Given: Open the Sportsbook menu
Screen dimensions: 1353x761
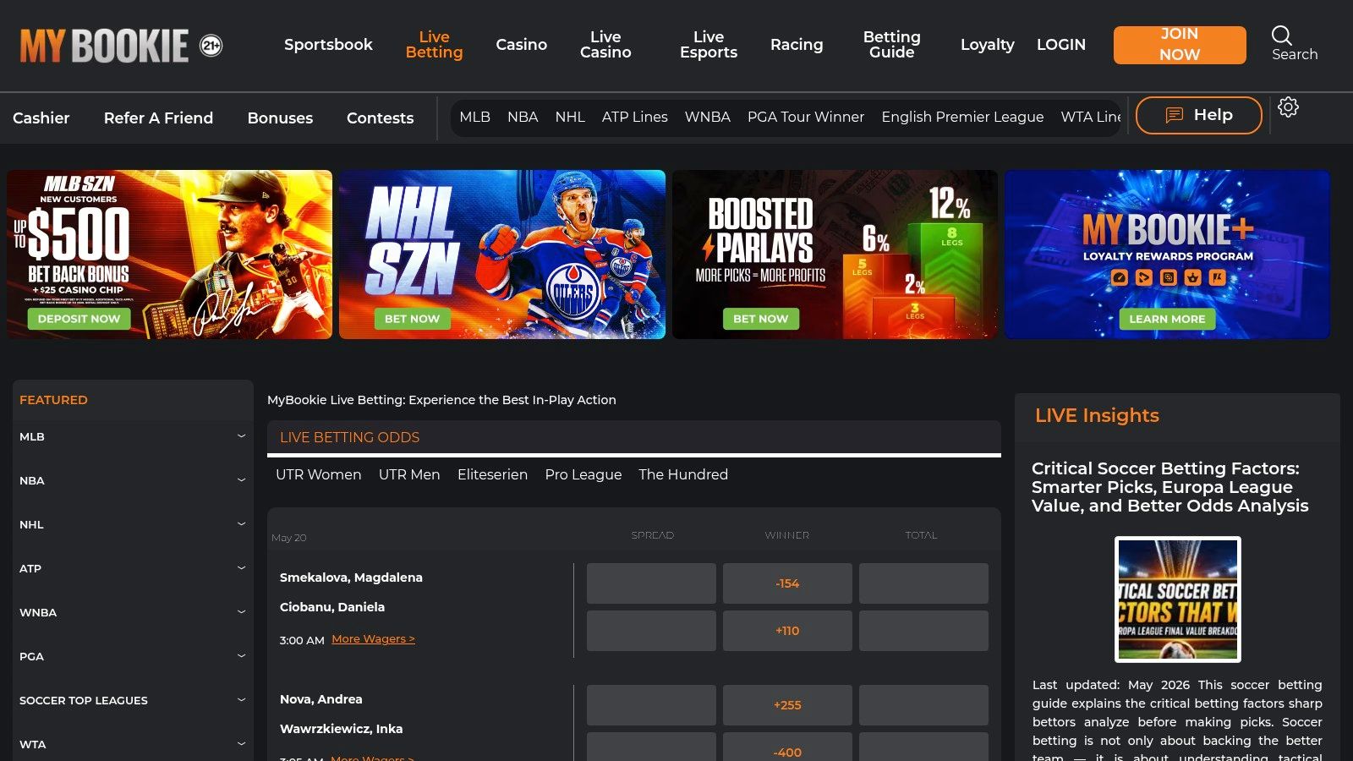Looking at the screenshot, I should tap(328, 45).
